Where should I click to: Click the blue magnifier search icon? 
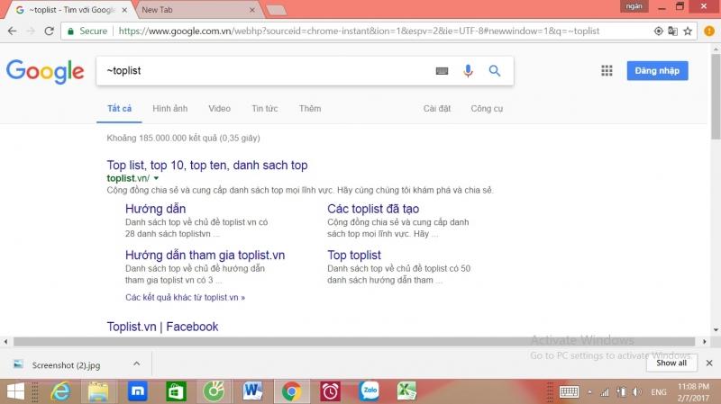(x=495, y=71)
